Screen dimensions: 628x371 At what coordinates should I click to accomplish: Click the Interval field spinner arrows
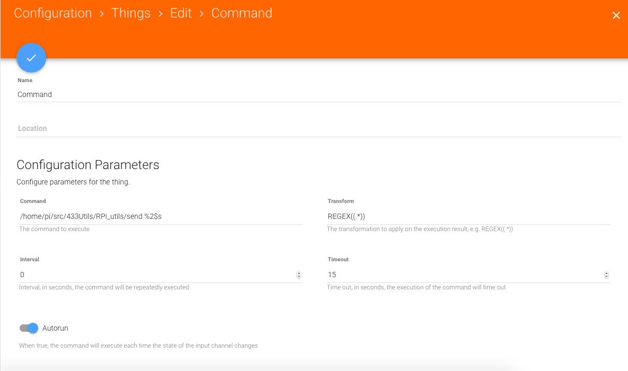click(x=299, y=275)
